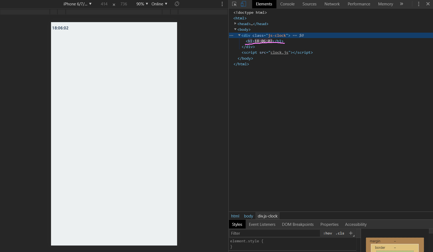Select the closing html tag line
This screenshot has height=252, width=433.
coord(241,64)
